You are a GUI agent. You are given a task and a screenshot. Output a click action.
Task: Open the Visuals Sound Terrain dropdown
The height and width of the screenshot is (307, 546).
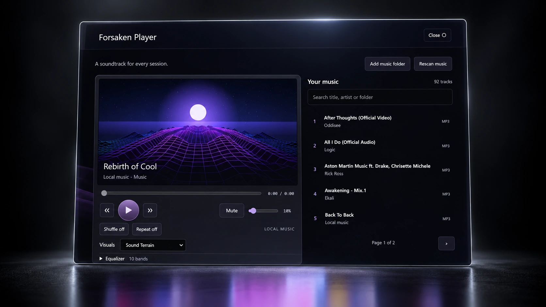153,245
